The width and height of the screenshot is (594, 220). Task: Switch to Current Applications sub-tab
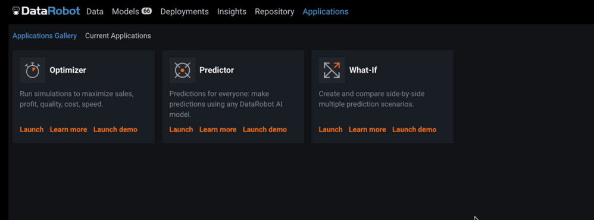click(x=118, y=36)
